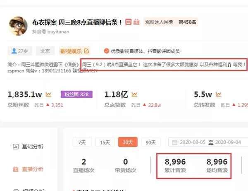This screenshot has height=191, width=248.
Task: Click the 抖音号 buyitanan text
Action: (50, 32)
